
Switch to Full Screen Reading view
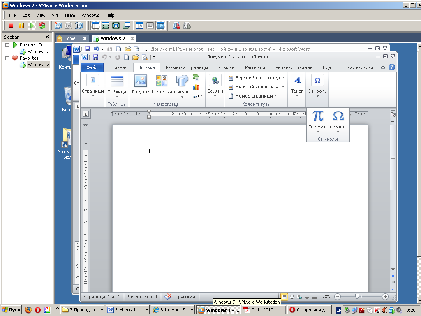pyautogui.click(x=292, y=297)
